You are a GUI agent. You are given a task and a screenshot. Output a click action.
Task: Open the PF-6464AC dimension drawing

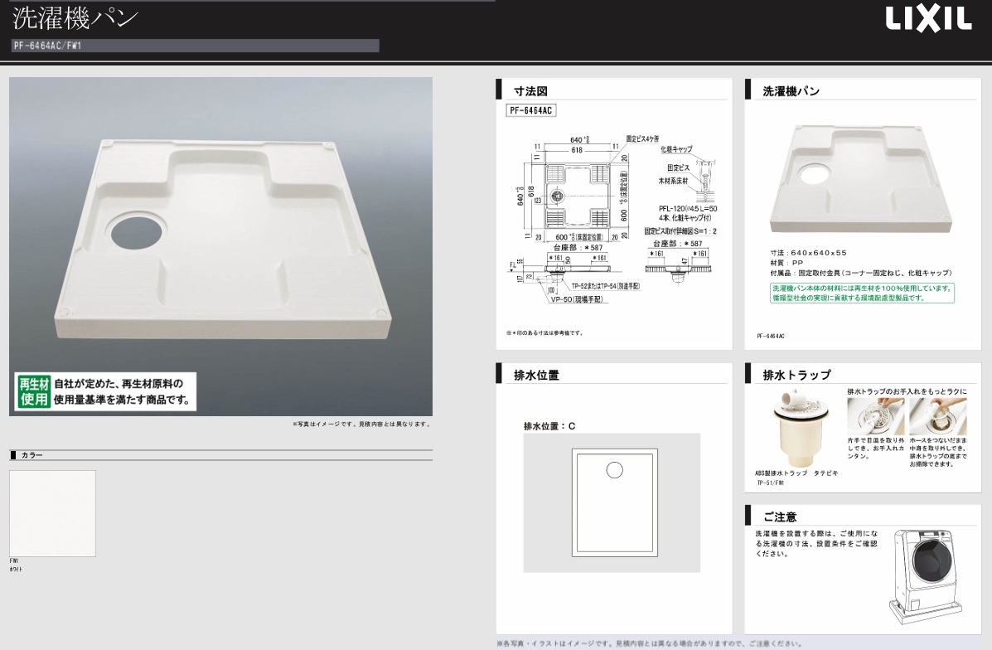613,220
